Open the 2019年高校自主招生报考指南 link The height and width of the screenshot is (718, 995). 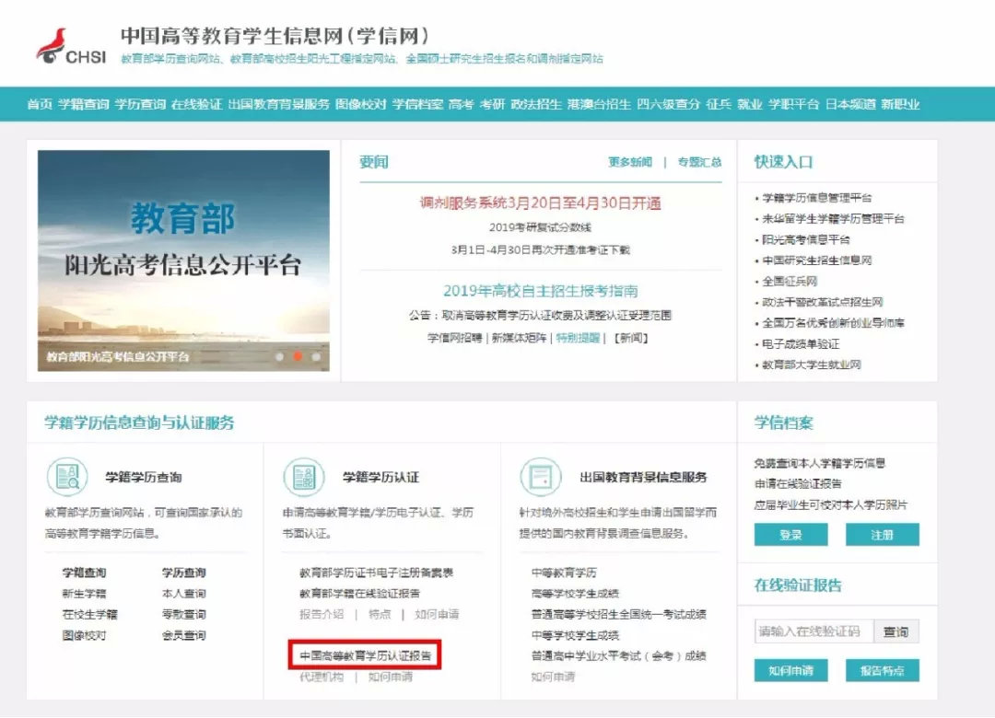click(541, 289)
